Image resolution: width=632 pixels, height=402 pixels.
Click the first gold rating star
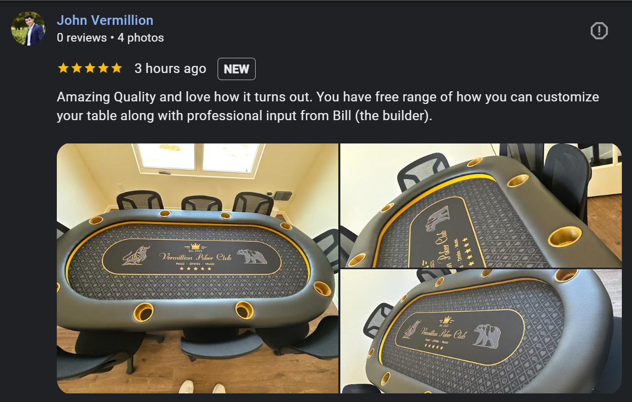coord(63,68)
